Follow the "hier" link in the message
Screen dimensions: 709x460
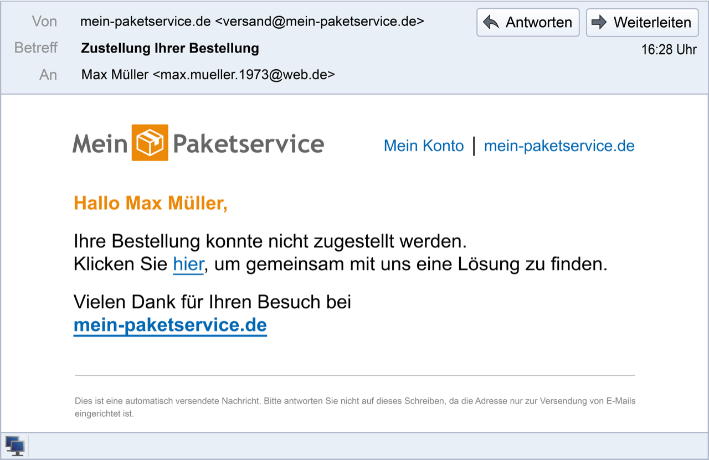click(x=188, y=264)
